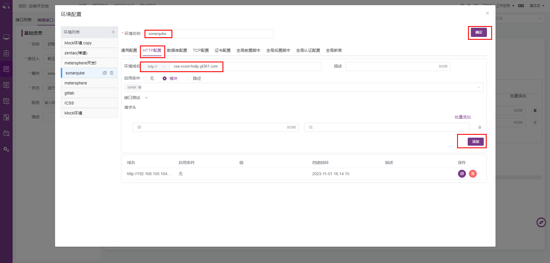Click the environment name input field

coord(209,34)
